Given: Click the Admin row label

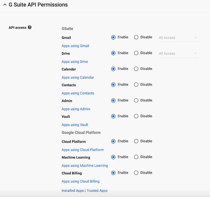Looking at the screenshot, I should click(x=67, y=101).
